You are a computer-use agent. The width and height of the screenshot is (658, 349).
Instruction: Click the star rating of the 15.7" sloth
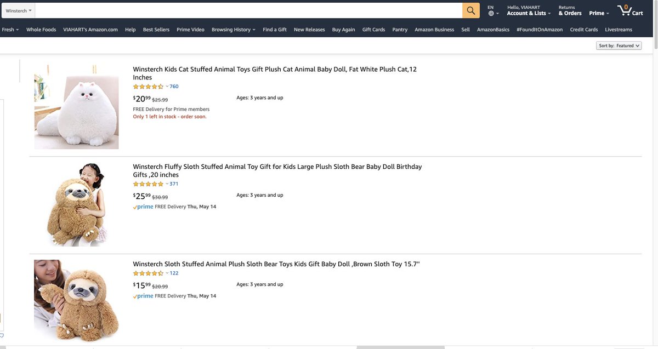pyautogui.click(x=148, y=273)
